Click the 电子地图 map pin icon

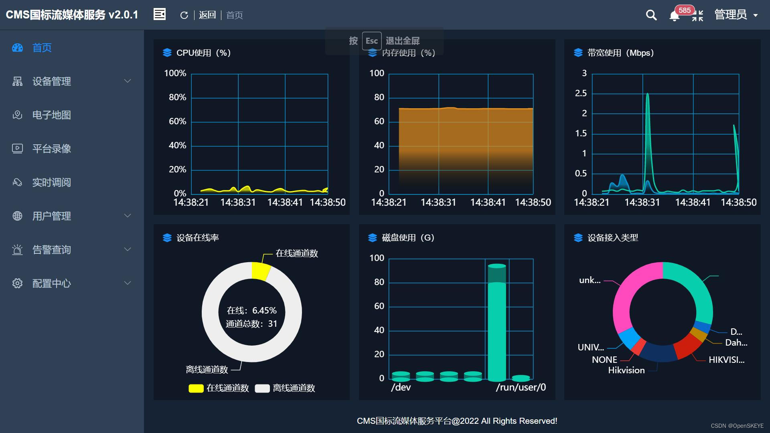[x=18, y=115]
